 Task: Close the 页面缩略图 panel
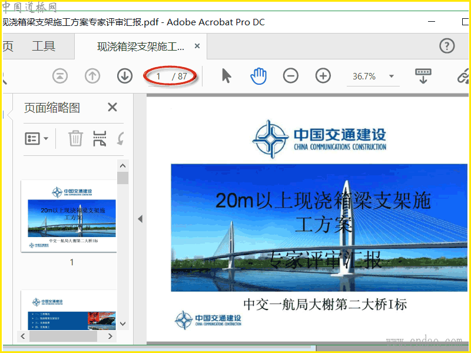click(112, 107)
